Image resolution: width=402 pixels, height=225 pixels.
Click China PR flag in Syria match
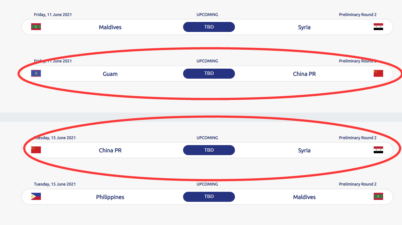tap(36, 150)
